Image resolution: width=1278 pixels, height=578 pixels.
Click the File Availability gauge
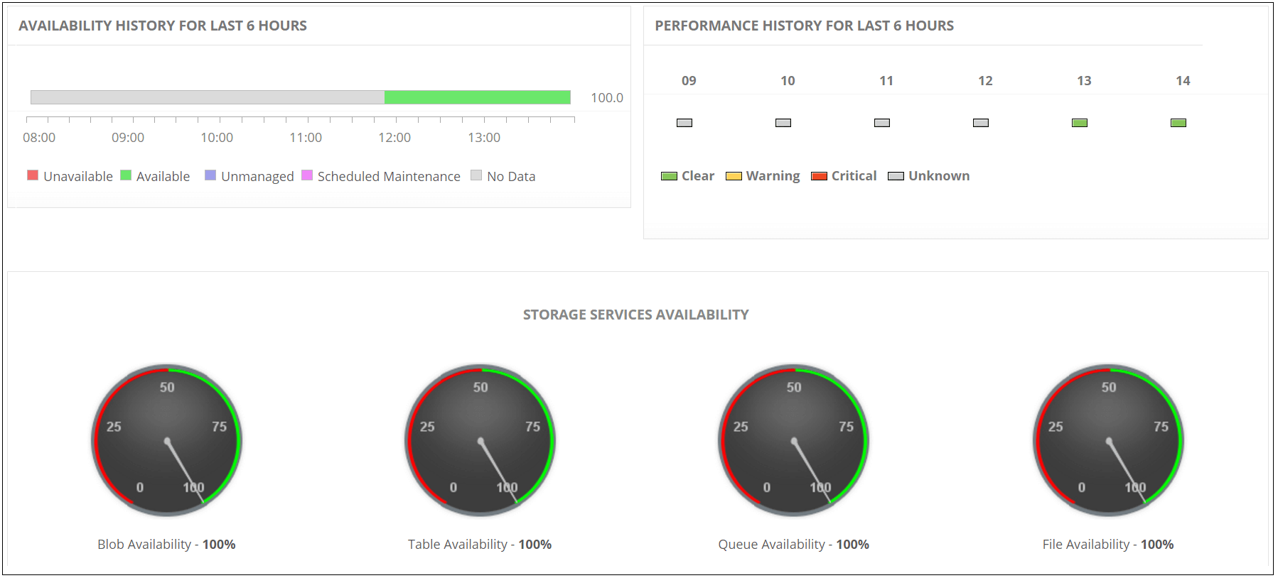coord(1109,440)
